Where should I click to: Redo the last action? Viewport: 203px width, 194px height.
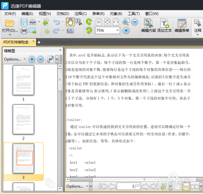pyautogui.click(x=56, y=30)
